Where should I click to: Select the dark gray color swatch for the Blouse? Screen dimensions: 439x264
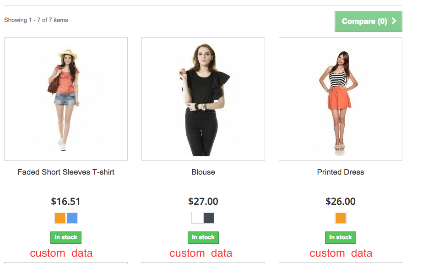[209, 218]
